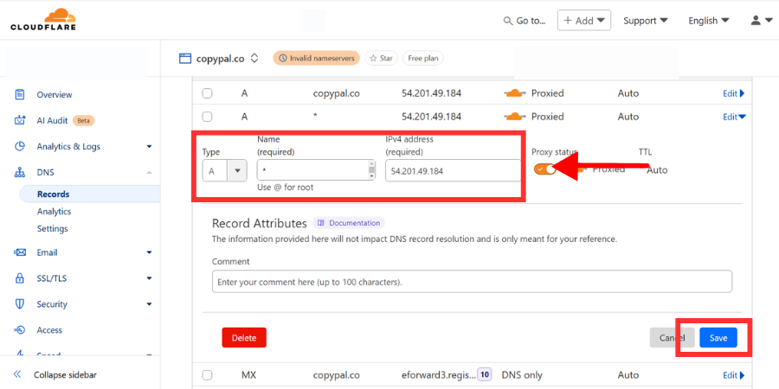The width and height of the screenshot is (779, 389).
Task: Collapse Edit for wildcard A record
Action: [734, 117]
